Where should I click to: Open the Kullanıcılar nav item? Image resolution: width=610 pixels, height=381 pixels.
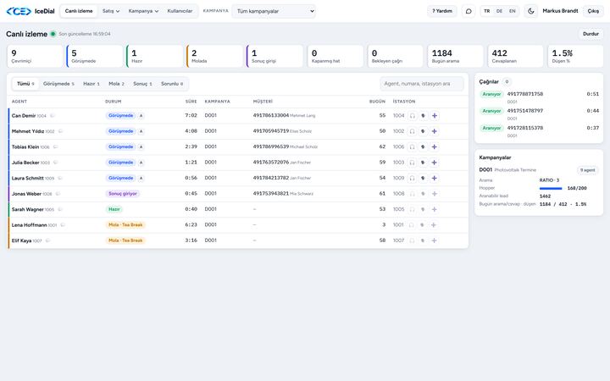point(180,11)
